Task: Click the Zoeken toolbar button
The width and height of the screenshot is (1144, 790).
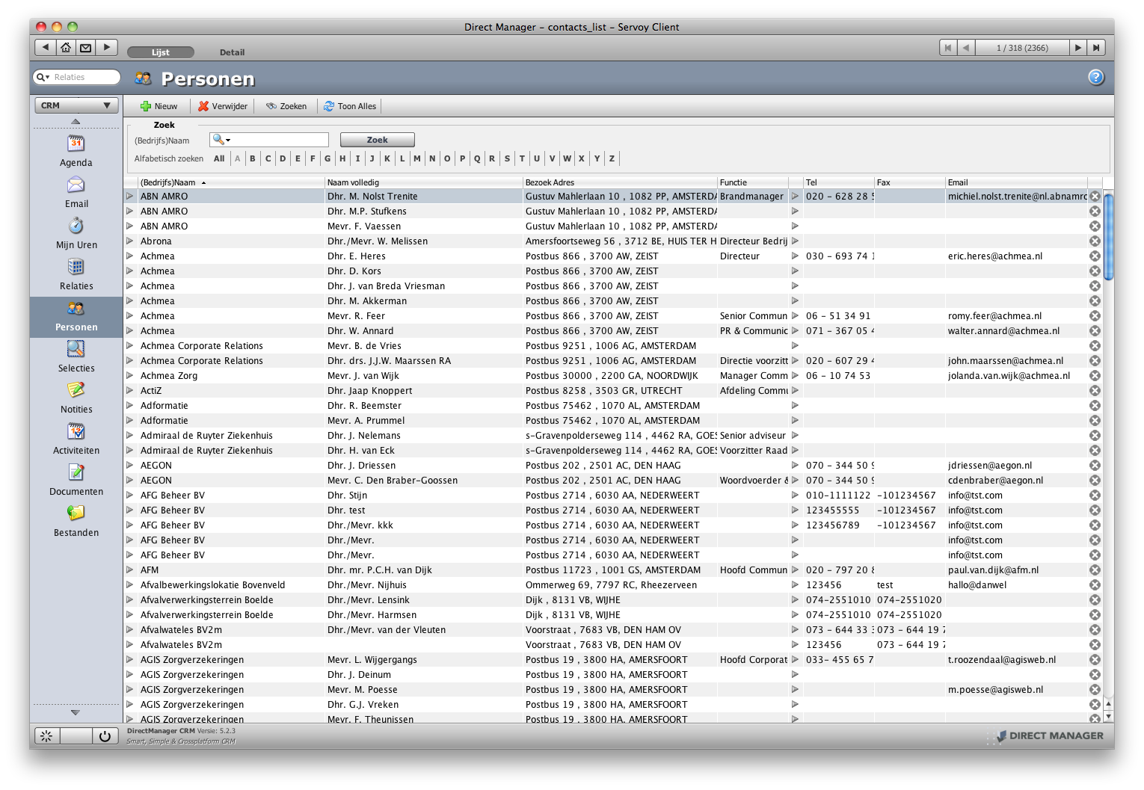Action: (286, 106)
